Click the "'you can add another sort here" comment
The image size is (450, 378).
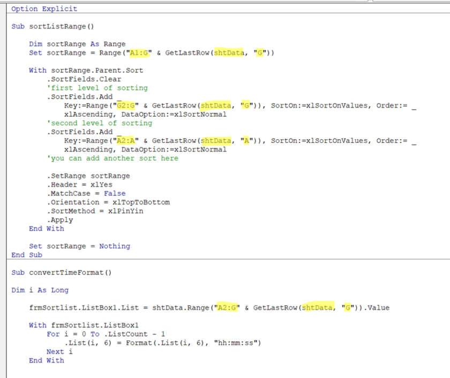coord(112,158)
